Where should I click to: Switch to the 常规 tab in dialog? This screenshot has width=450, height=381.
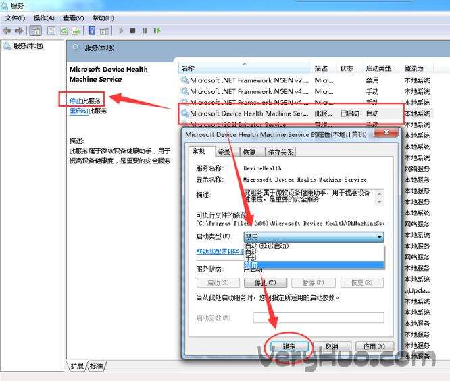[199, 151]
